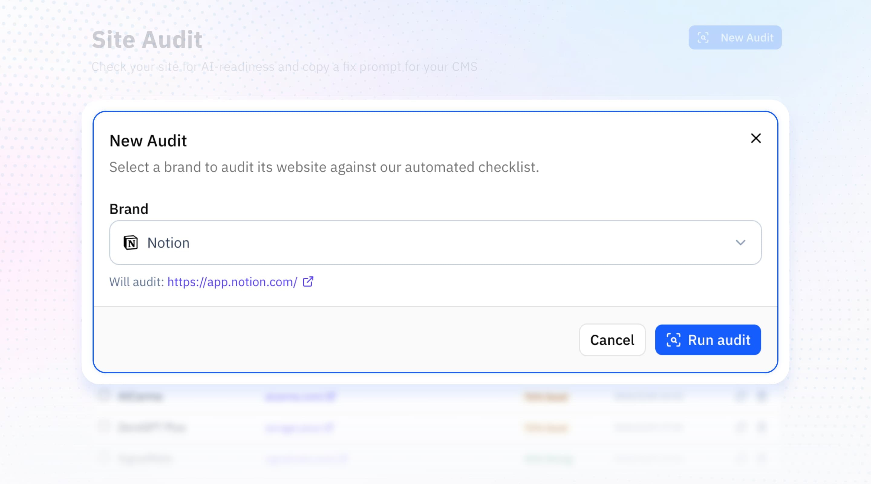
Task: Close the New Audit dialog with X
Action: click(756, 138)
